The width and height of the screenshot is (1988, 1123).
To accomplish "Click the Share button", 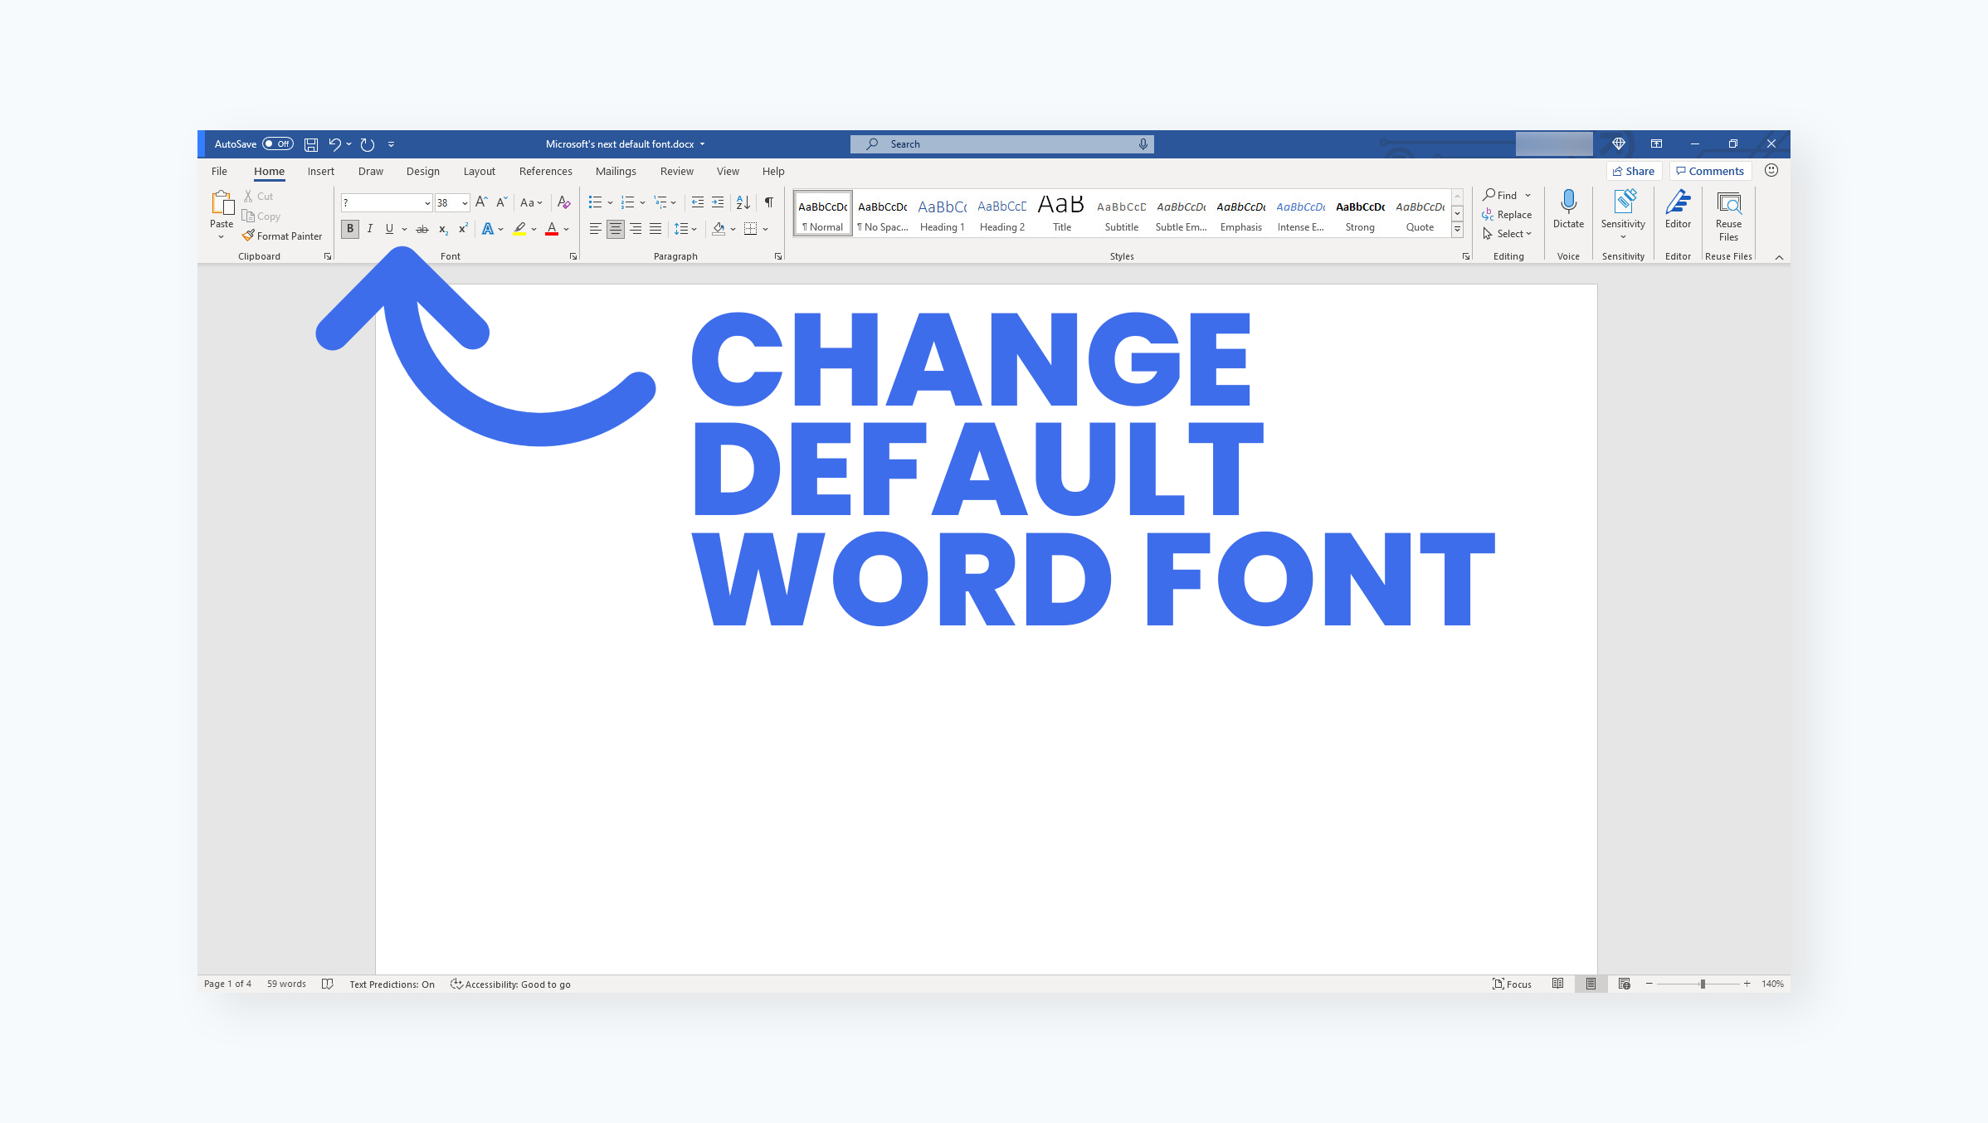I will [1634, 172].
